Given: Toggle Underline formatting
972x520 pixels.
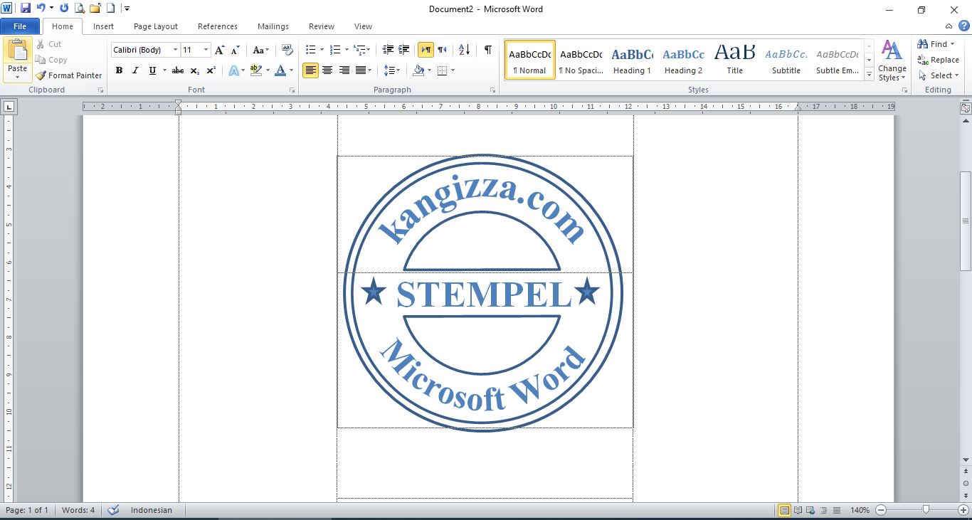Looking at the screenshot, I should pyautogui.click(x=152, y=70).
